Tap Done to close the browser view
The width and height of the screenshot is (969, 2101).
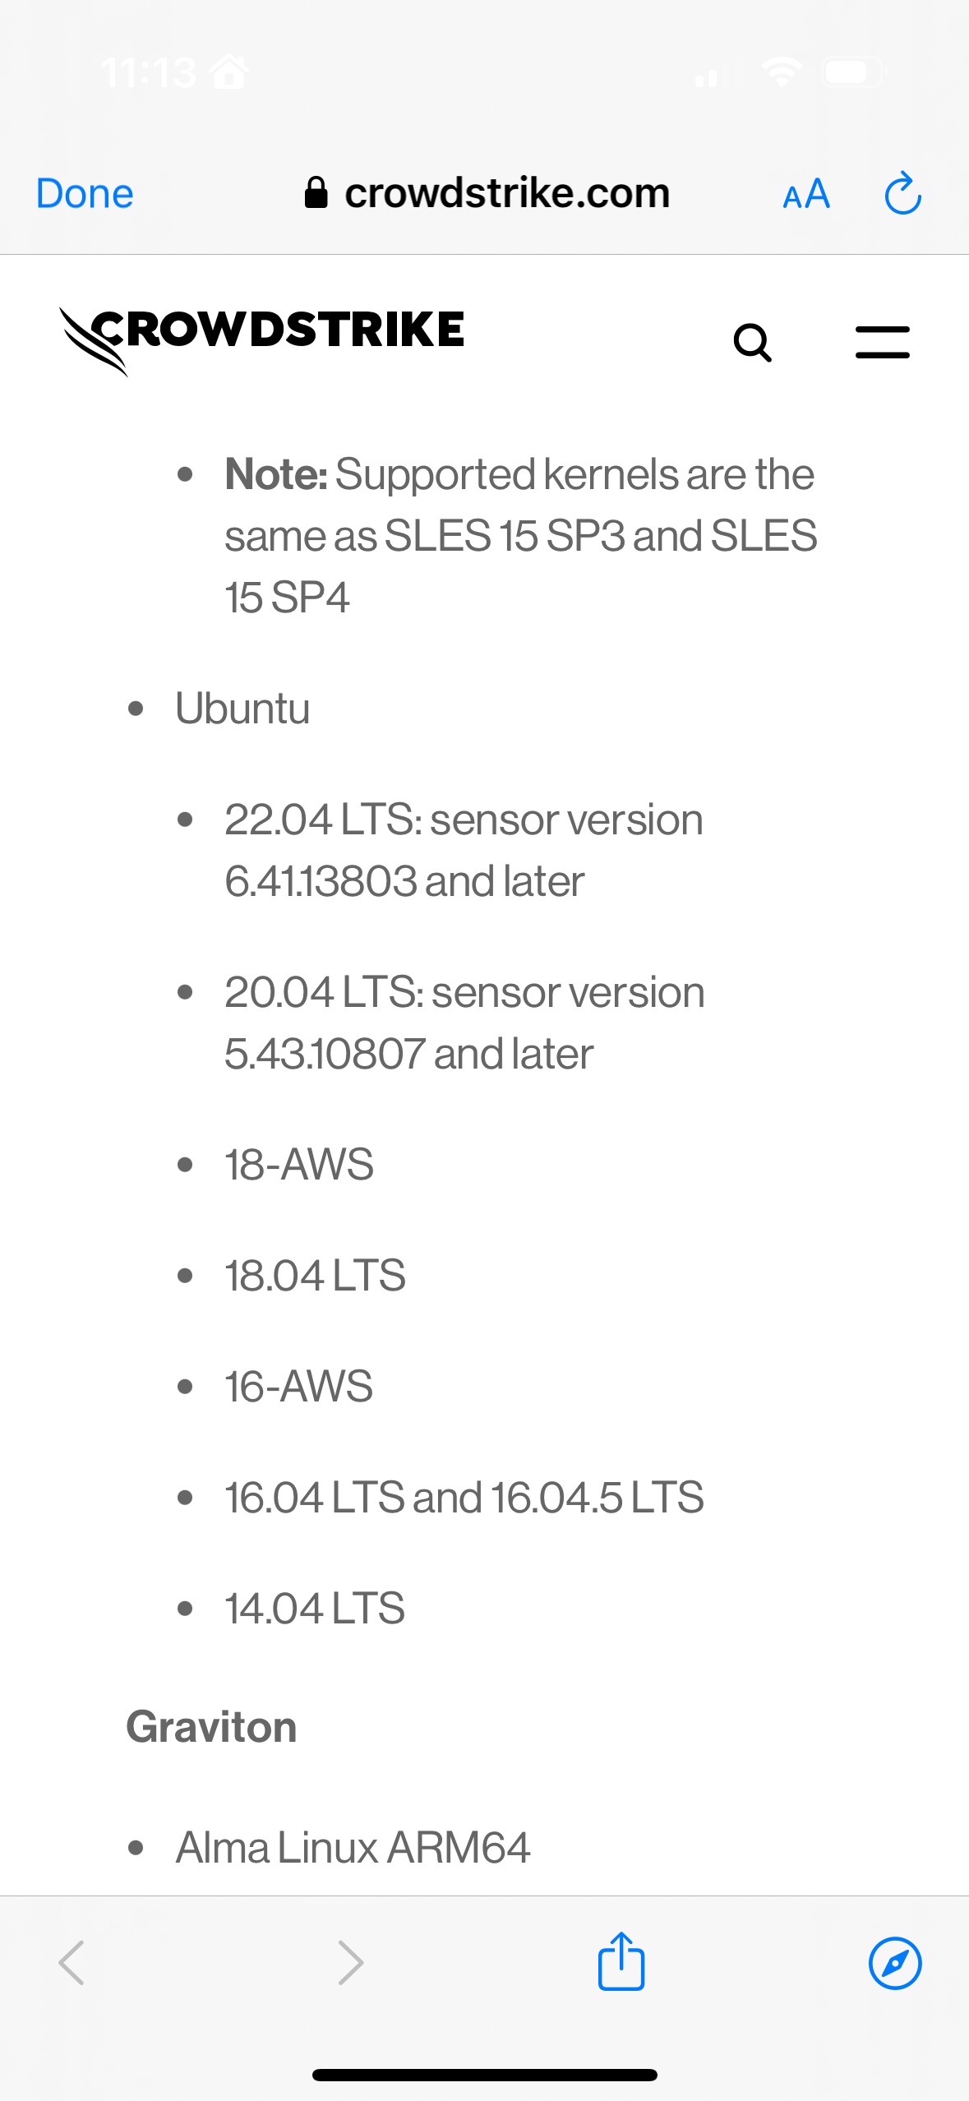[85, 194]
